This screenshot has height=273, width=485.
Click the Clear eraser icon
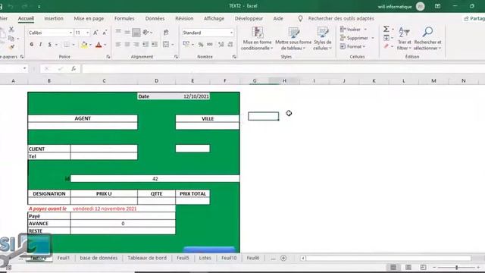coord(386,46)
